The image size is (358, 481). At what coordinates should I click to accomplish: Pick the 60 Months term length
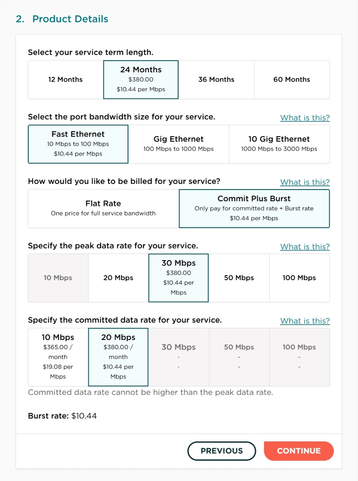292,80
